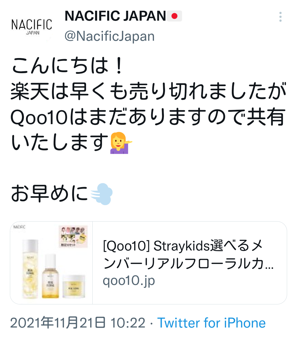
Task: Select the 2021年11月21日 10:22 timestamp
Action: [x=78, y=323]
